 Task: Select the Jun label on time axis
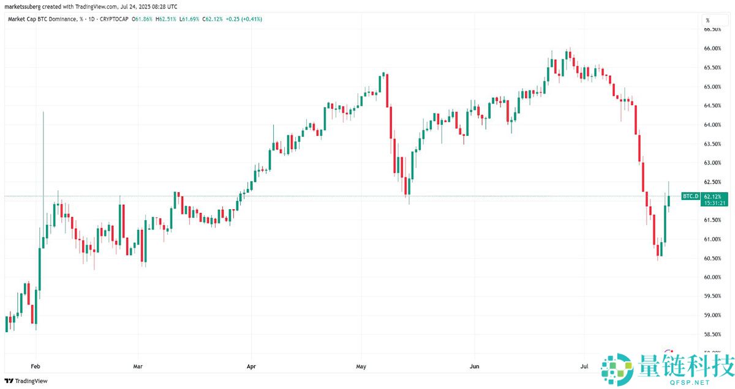pyautogui.click(x=473, y=366)
